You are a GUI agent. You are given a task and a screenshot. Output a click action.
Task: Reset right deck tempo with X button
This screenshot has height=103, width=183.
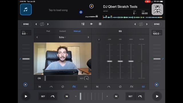[156, 85]
